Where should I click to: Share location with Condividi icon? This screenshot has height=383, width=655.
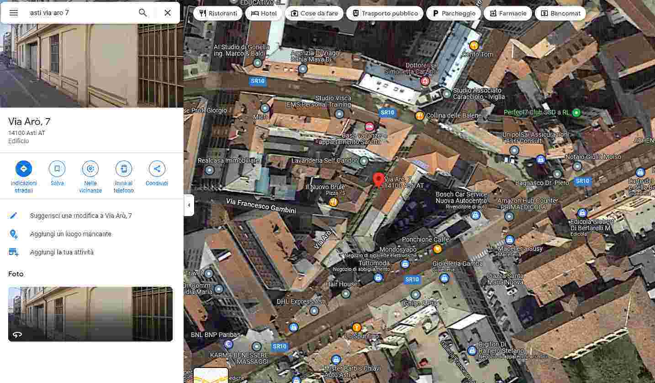(157, 169)
